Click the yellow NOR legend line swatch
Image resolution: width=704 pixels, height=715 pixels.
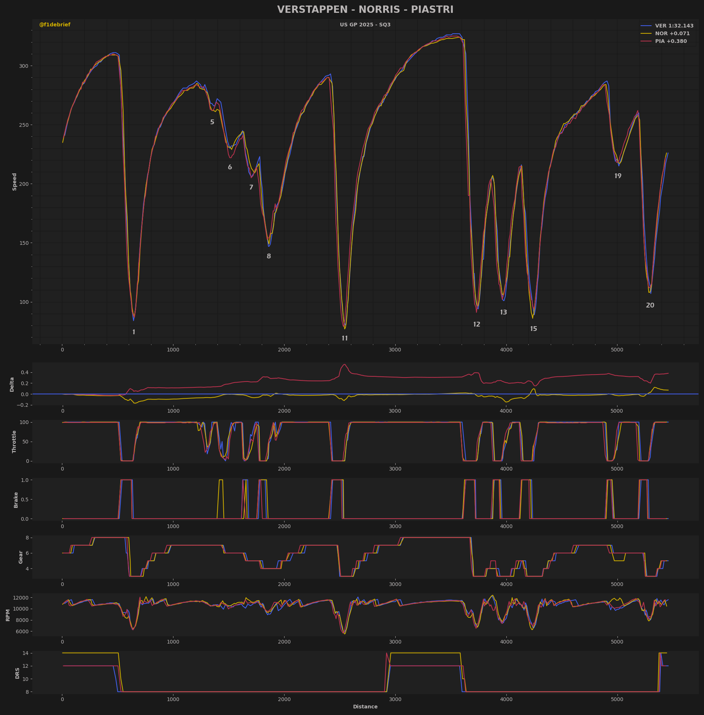(646, 34)
